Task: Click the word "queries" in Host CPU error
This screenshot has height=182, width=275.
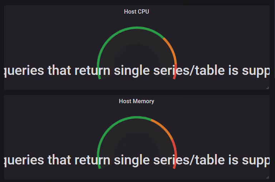Action: coord(24,71)
